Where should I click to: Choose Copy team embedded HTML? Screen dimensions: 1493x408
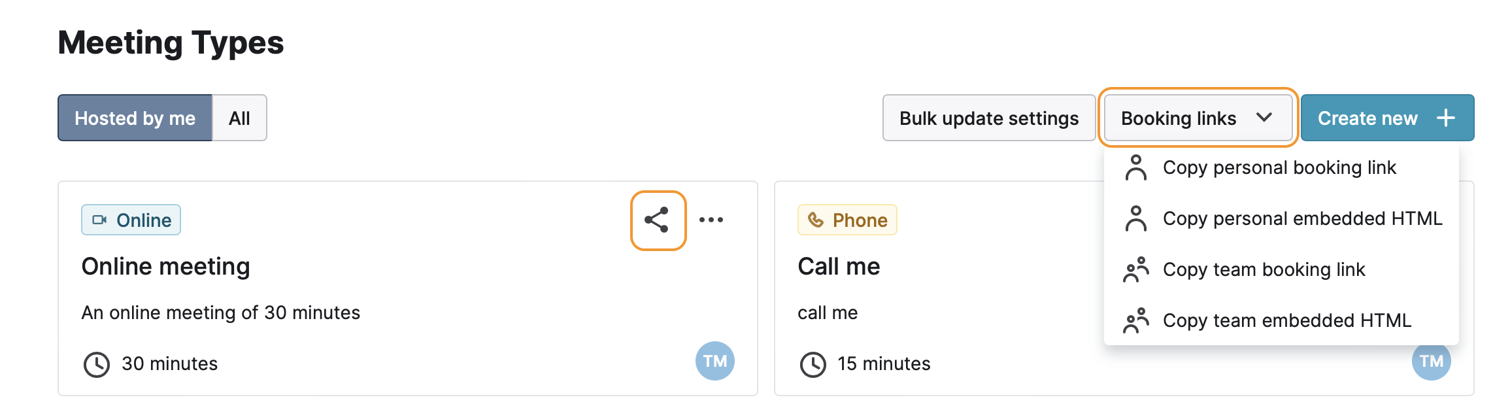(x=1286, y=321)
